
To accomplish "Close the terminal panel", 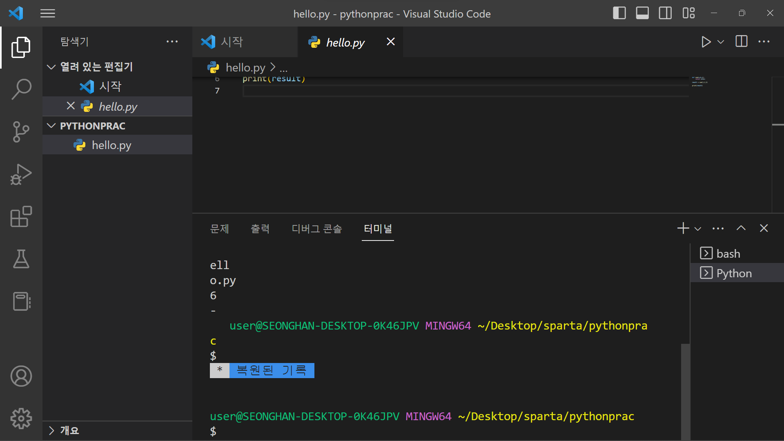I will coord(764,228).
